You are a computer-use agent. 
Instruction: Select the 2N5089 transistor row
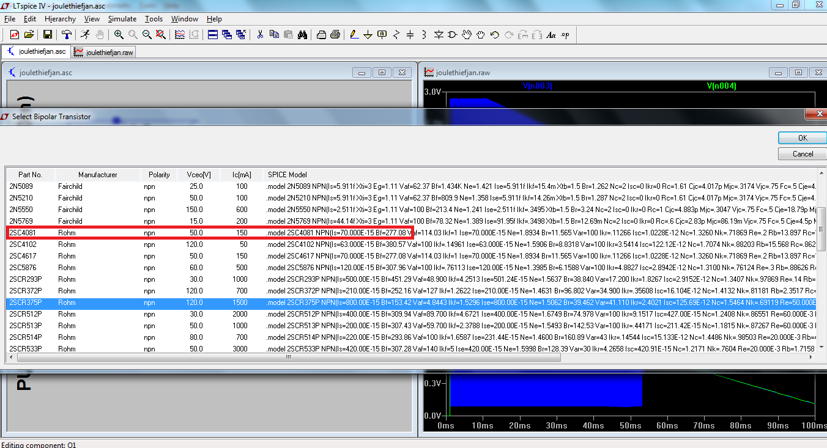click(x=412, y=186)
